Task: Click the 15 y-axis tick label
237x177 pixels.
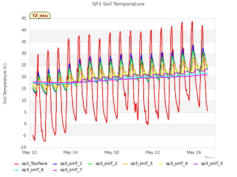Action: point(24,88)
